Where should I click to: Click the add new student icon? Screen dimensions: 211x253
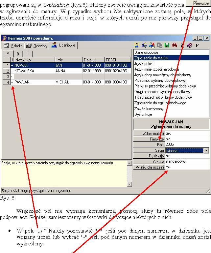click(x=137, y=46)
